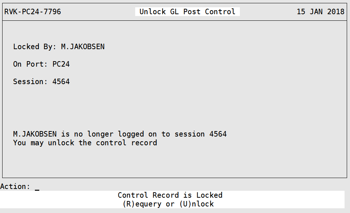350x213 pixels.
Task: Click the Action: prompt label
Action: 15,186
